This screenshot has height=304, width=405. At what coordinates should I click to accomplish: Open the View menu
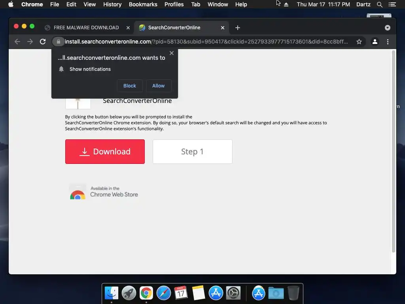tap(90, 4)
